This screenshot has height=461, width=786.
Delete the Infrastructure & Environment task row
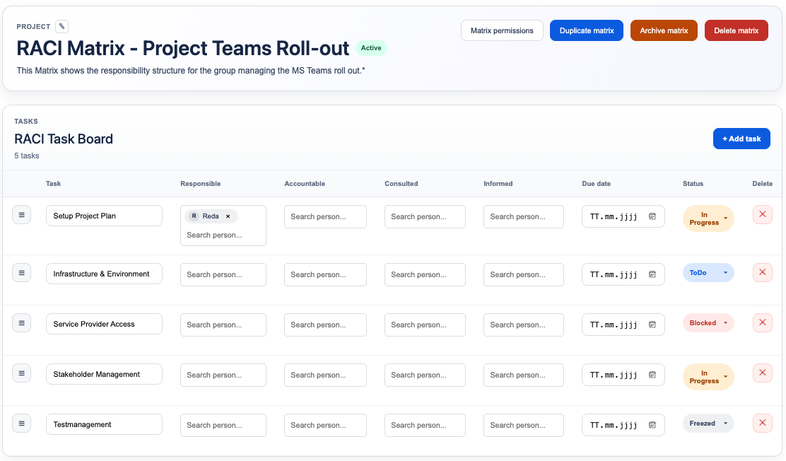tap(762, 272)
